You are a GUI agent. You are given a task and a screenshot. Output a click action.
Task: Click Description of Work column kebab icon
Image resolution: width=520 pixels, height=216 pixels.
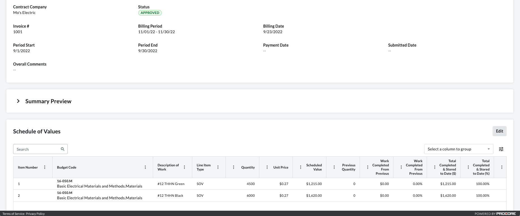pyautogui.click(x=184, y=167)
